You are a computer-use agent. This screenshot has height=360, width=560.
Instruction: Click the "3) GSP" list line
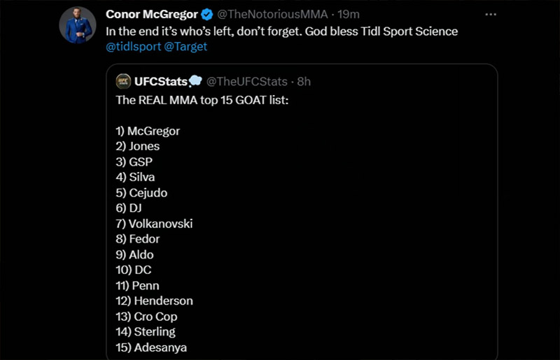pos(134,161)
